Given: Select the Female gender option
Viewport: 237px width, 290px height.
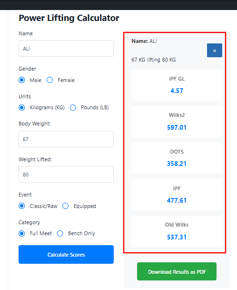Looking at the screenshot, I should point(49,80).
